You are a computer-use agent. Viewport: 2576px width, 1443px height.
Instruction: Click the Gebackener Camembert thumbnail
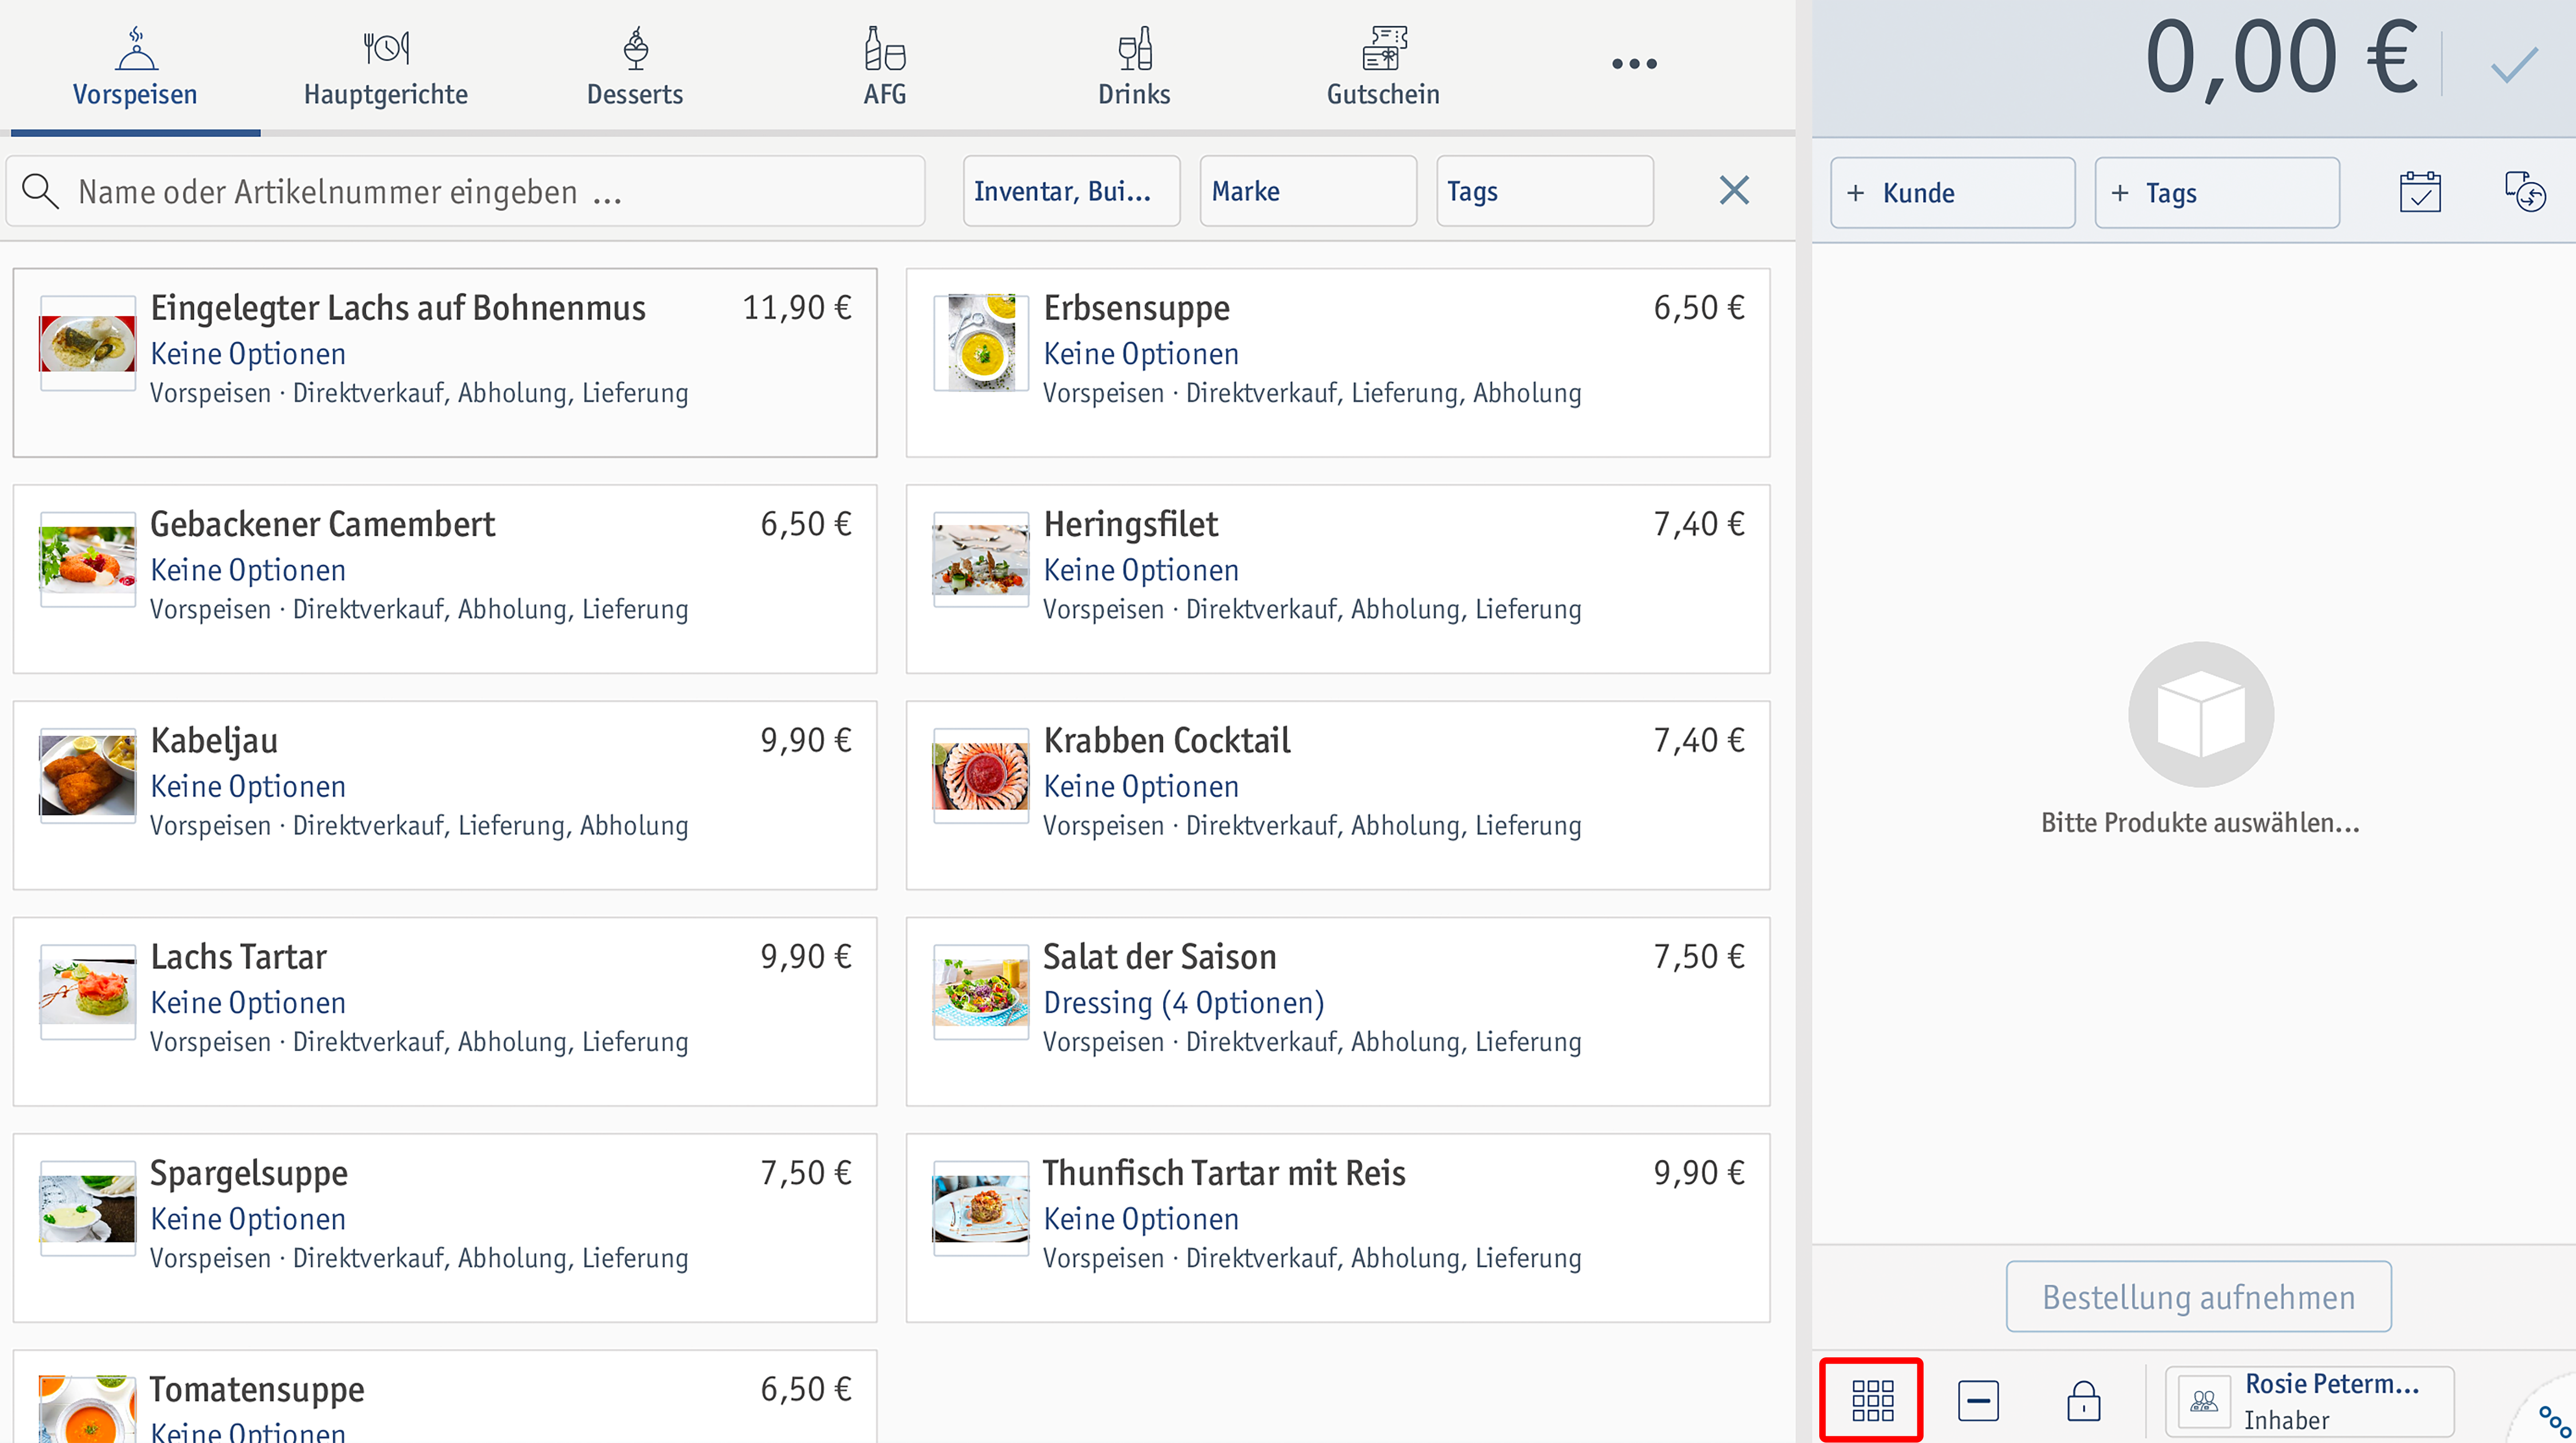87,559
